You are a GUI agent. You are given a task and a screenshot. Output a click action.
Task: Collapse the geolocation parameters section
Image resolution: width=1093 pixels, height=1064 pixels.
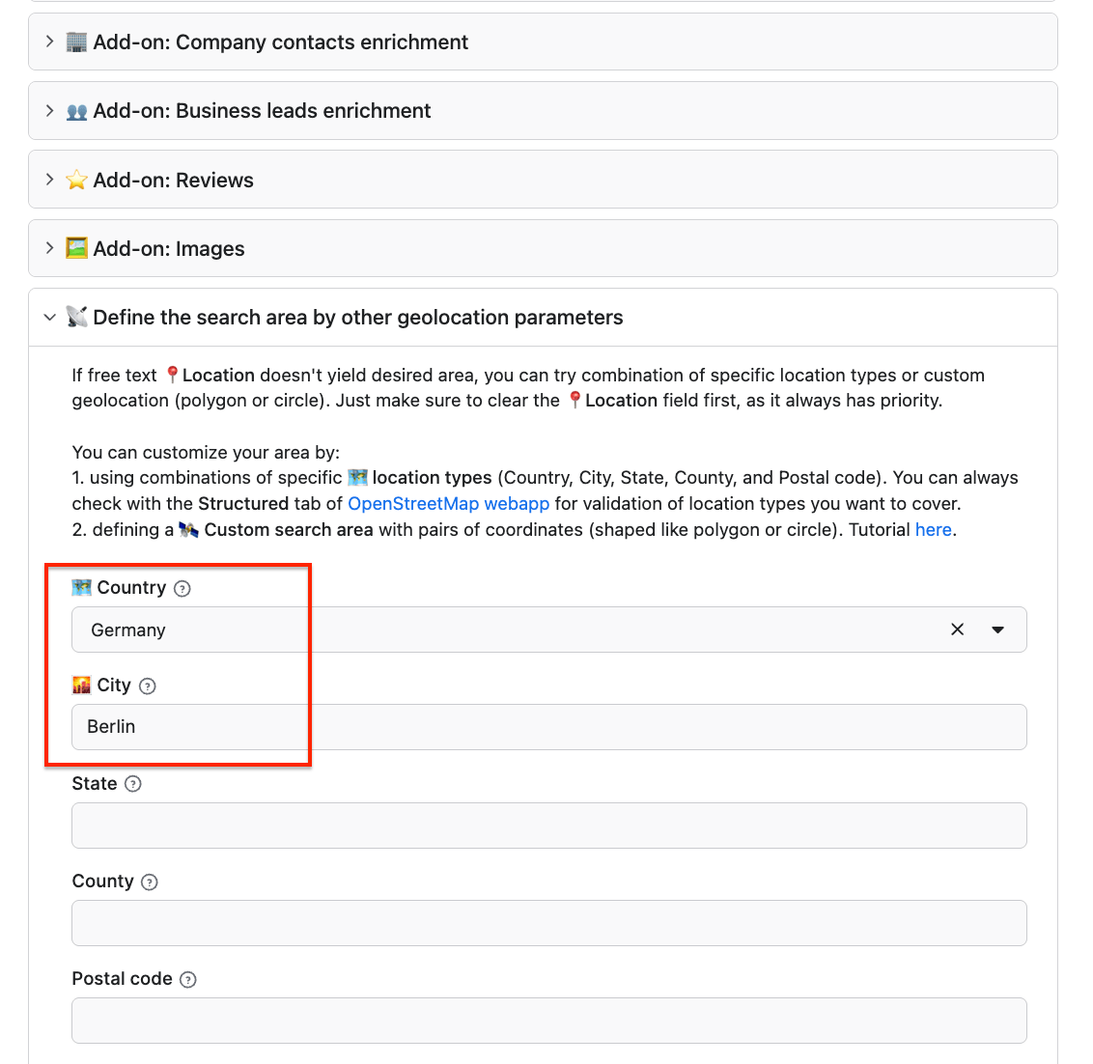pos(49,317)
